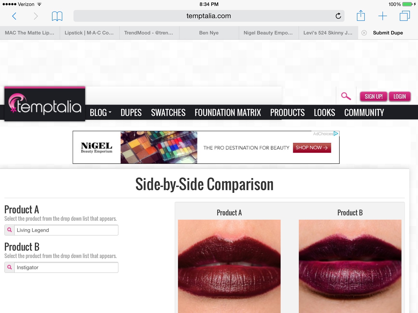Viewport: 418px width, 313px height.
Task: Go back with Safari back arrow
Action: [14, 16]
